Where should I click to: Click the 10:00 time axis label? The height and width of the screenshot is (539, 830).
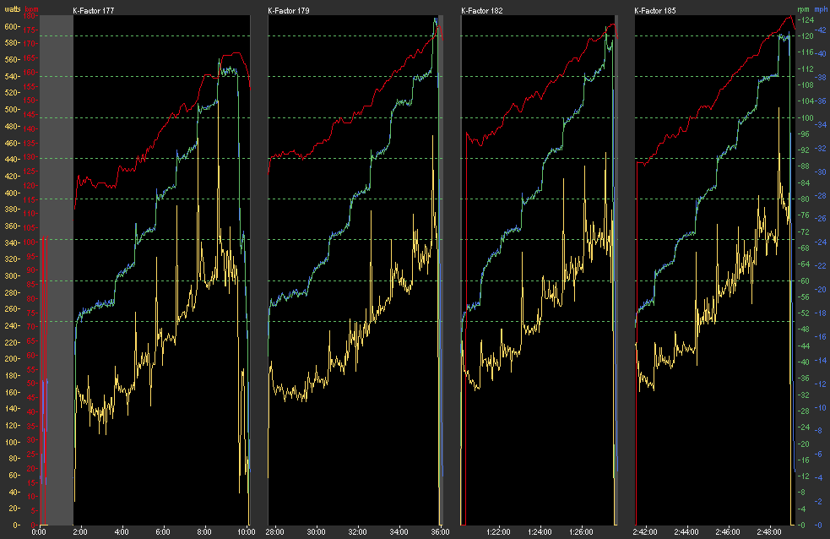[x=247, y=531]
